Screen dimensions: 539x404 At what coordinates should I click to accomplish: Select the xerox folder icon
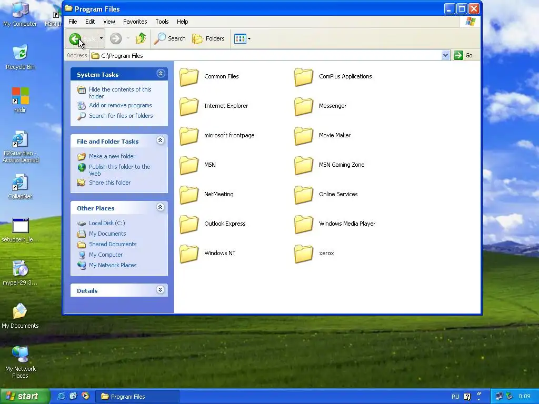tap(304, 254)
